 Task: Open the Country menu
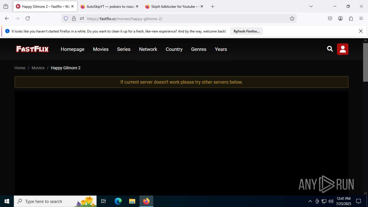[174, 49]
